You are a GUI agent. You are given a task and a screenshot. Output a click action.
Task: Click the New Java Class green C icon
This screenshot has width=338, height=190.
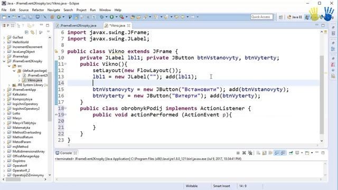tap(59, 17)
